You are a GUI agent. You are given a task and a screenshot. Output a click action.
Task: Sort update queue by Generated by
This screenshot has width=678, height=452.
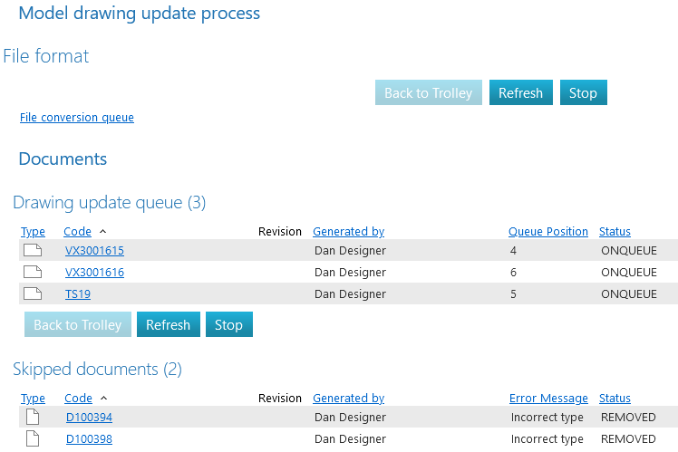[348, 232]
